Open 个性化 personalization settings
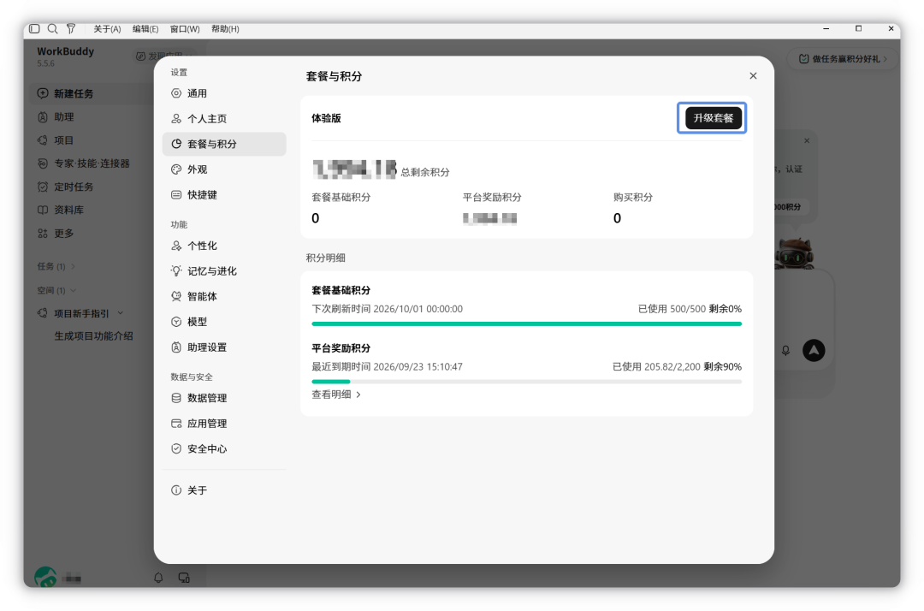The width and height of the screenshot is (924, 611). tap(224, 246)
